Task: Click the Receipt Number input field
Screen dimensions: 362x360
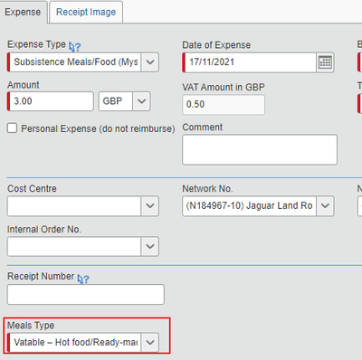Action: (x=86, y=294)
